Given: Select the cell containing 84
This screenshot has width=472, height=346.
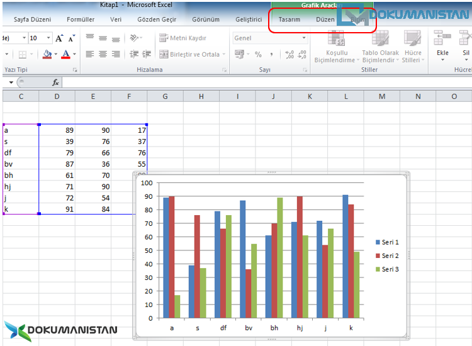Looking at the screenshot, I should (x=93, y=209).
